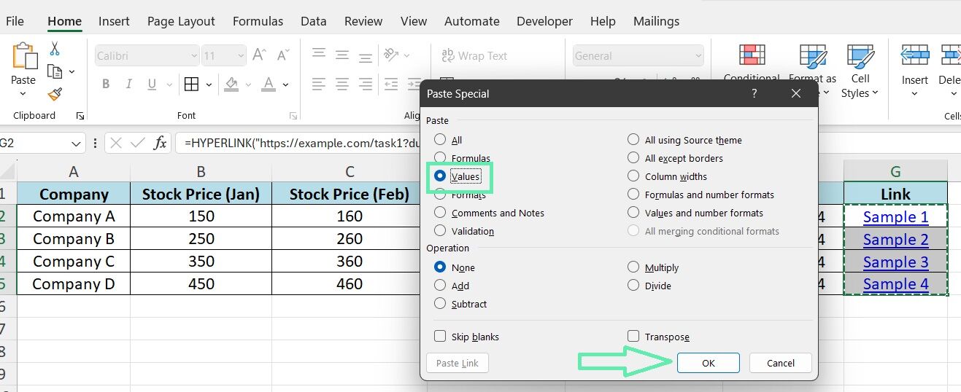Viewport: 961px width, 392px height.
Task: Switch to the Page Layout tab
Action: (x=181, y=21)
